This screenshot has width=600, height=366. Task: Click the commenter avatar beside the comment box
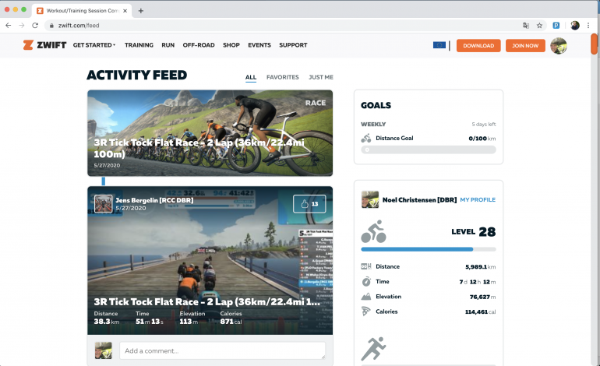click(x=104, y=350)
